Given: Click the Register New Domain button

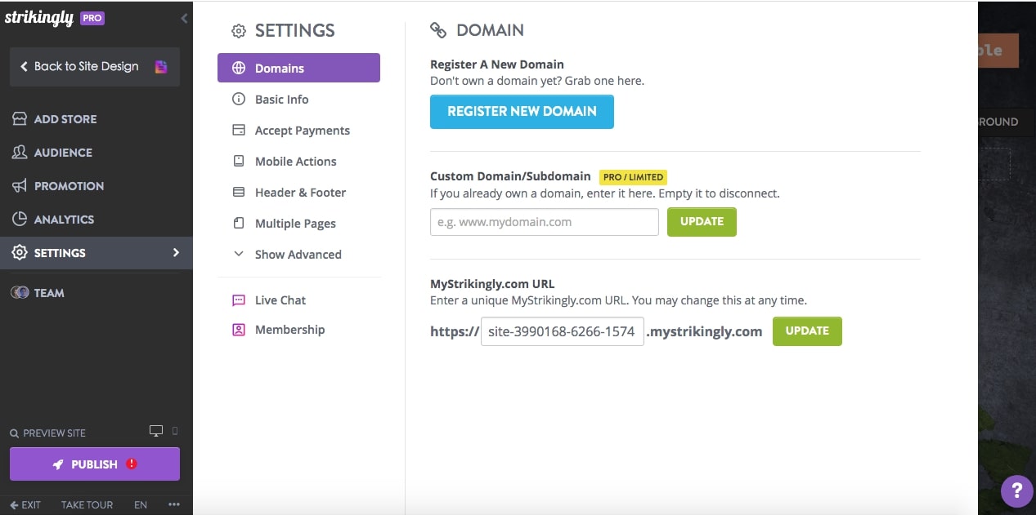Looking at the screenshot, I should (x=522, y=112).
